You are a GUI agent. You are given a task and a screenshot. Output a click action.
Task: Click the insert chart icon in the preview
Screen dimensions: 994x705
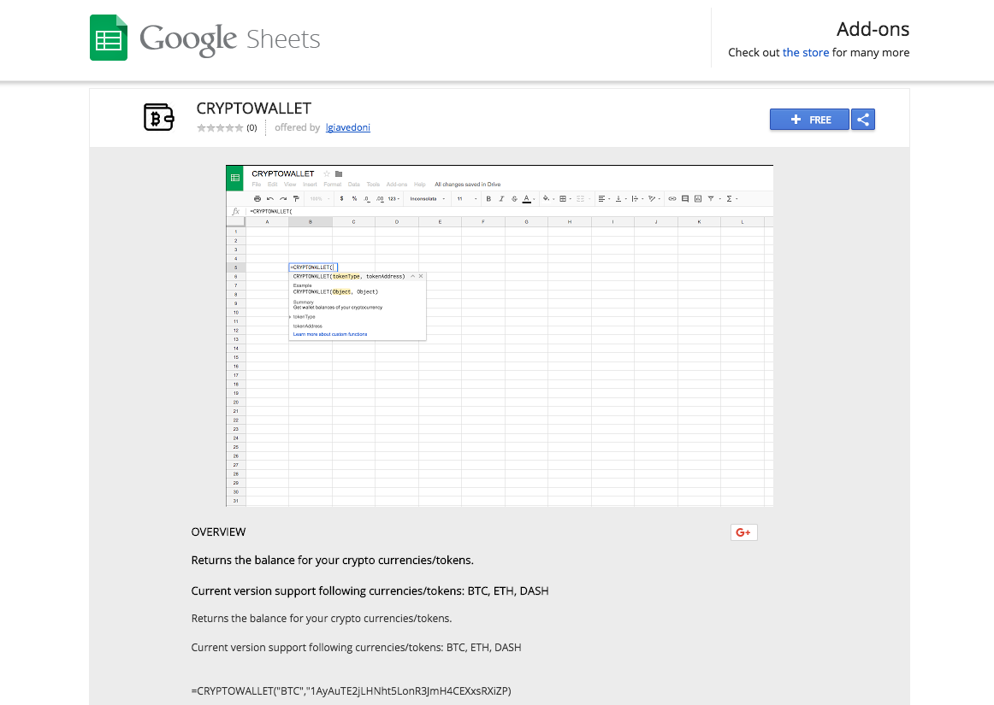[x=698, y=199]
